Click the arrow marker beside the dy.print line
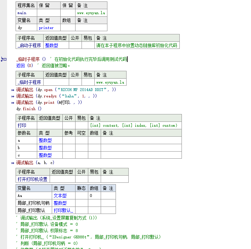The image size is (251, 249). [x=13, y=103]
